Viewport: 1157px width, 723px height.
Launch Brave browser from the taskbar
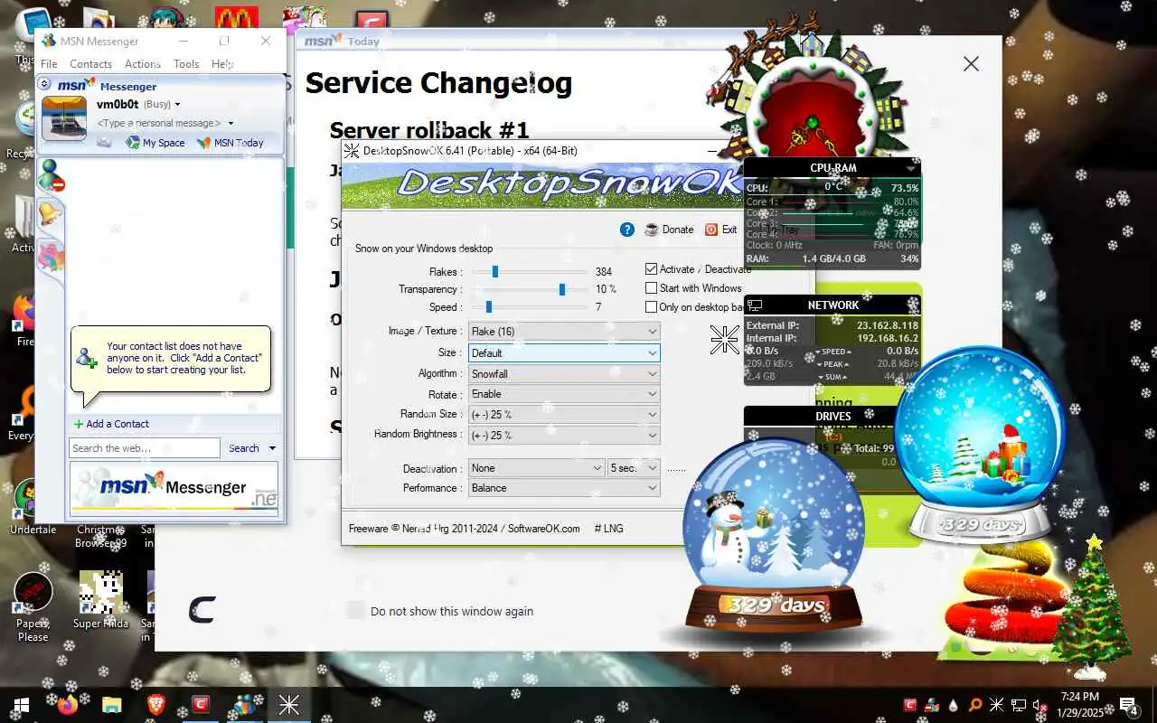156,705
